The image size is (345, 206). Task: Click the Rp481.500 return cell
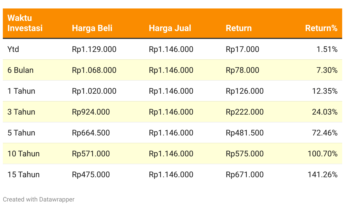(245, 133)
